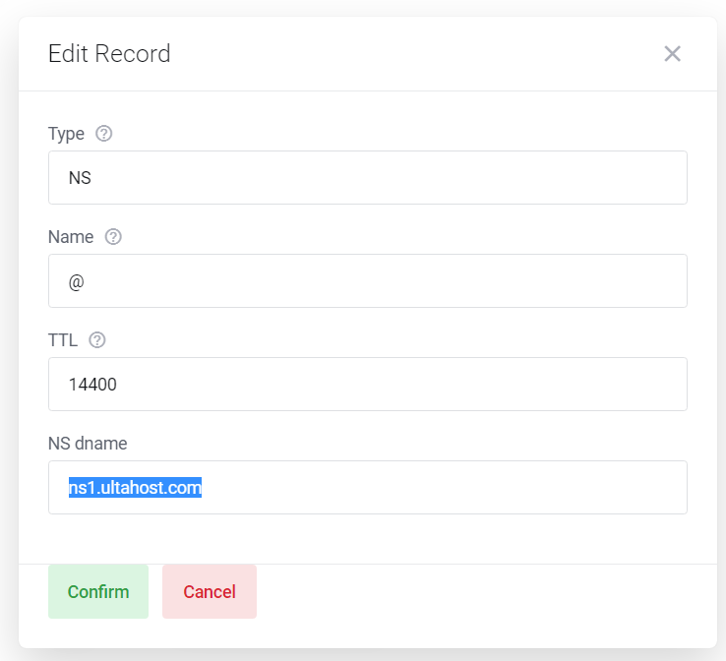This screenshot has width=726, height=661.
Task: Click the Name field label
Action: point(71,237)
